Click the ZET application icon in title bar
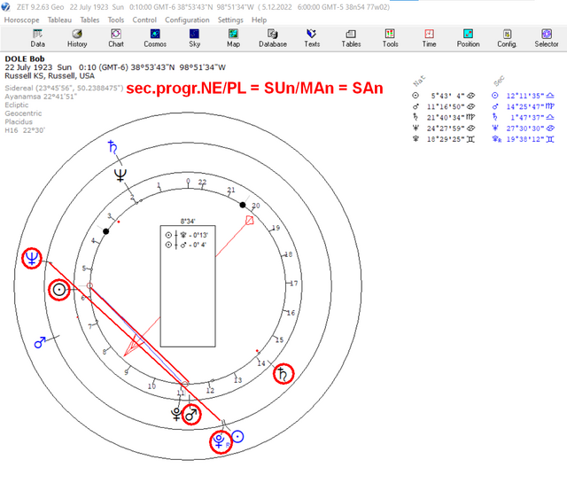The height and width of the screenshot is (483, 567). pyautogui.click(x=6, y=7)
